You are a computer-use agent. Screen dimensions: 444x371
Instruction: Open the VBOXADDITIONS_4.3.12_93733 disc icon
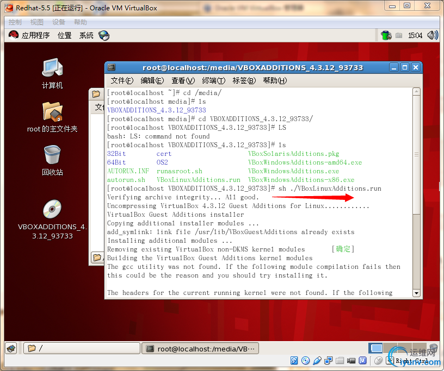(52, 209)
